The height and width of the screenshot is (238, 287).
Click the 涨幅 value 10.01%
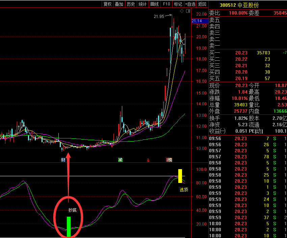click(x=240, y=99)
